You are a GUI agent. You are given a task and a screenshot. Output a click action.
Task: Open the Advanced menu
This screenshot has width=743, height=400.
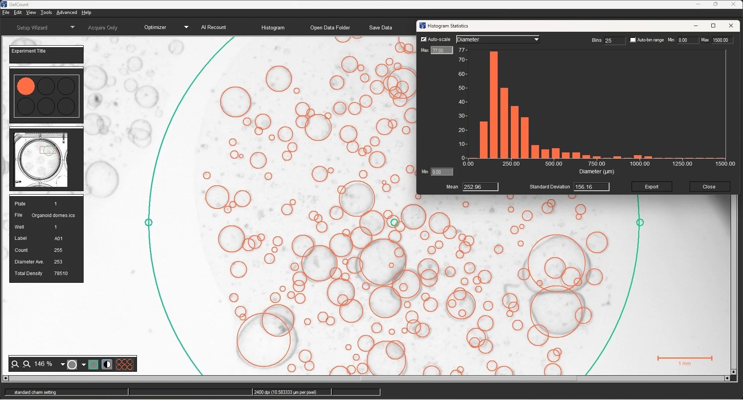tap(67, 12)
